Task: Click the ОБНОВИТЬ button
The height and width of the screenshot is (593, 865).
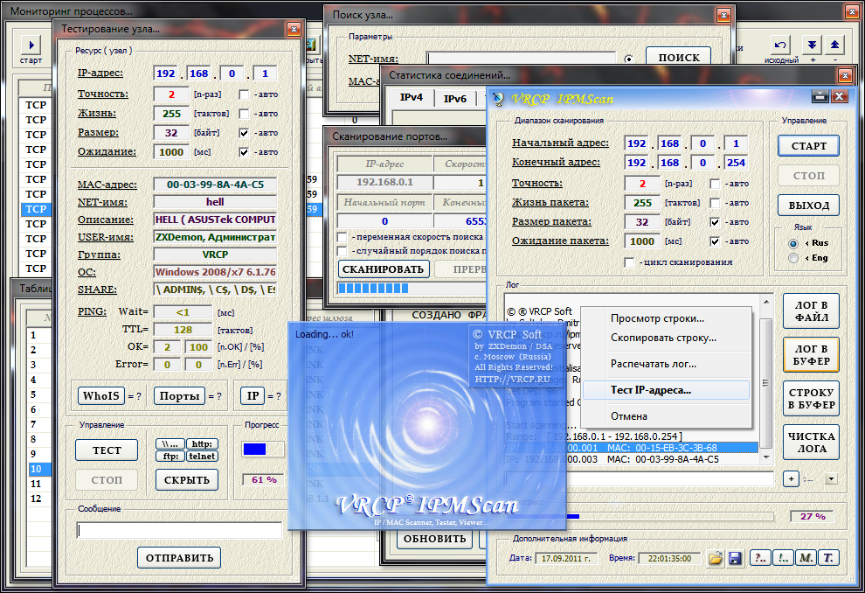Action: click(434, 539)
